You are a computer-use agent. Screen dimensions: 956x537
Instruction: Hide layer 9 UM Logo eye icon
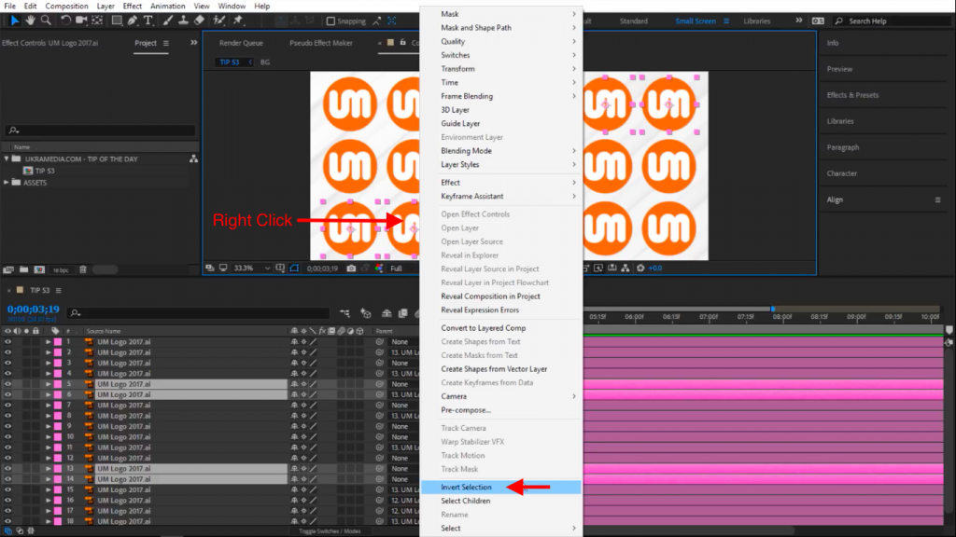[7, 426]
